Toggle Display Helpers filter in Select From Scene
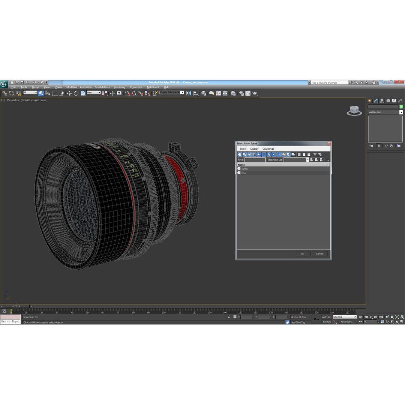The image size is (405, 405). coord(259,154)
